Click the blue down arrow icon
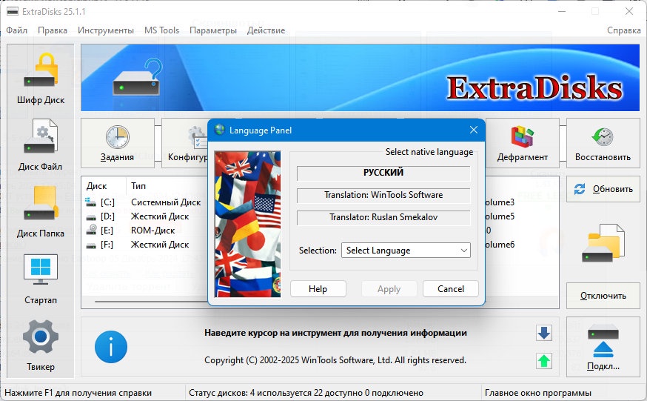Image resolution: width=647 pixels, height=401 pixels. click(x=544, y=333)
